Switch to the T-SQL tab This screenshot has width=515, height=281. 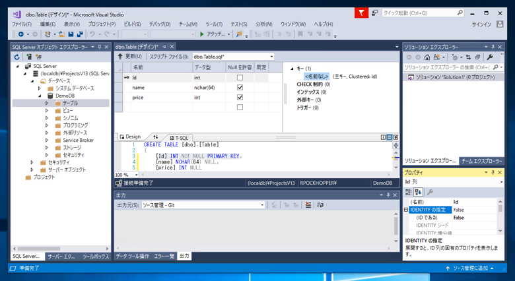(180, 138)
